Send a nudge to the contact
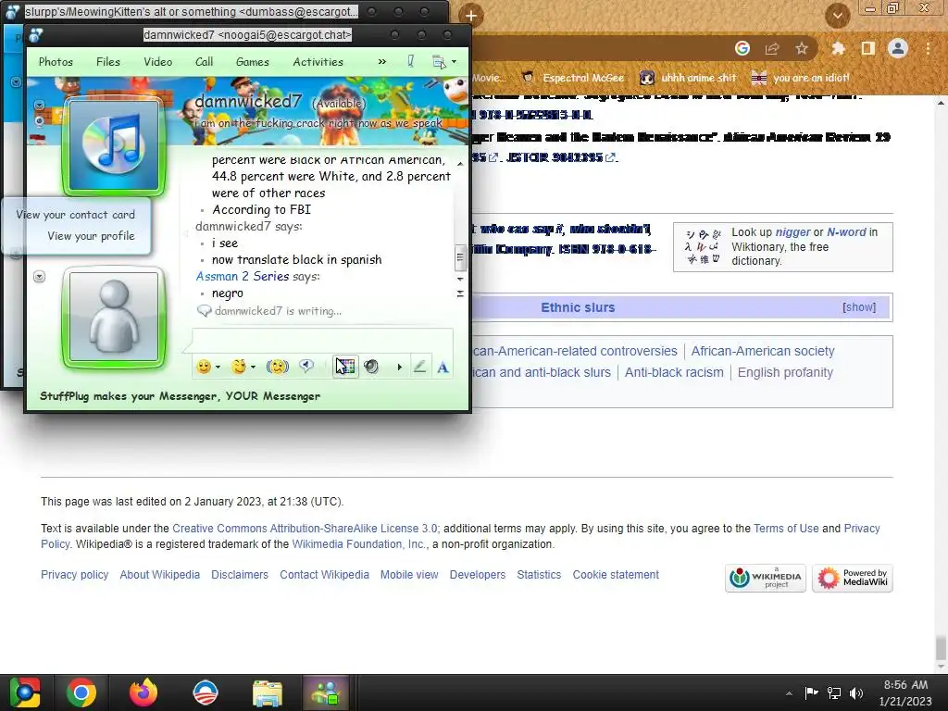This screenshot has height=711, width=948. [278, 367]
